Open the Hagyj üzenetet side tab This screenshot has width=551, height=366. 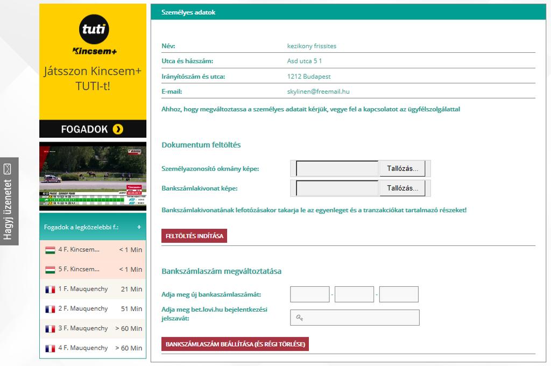point(9,201)
